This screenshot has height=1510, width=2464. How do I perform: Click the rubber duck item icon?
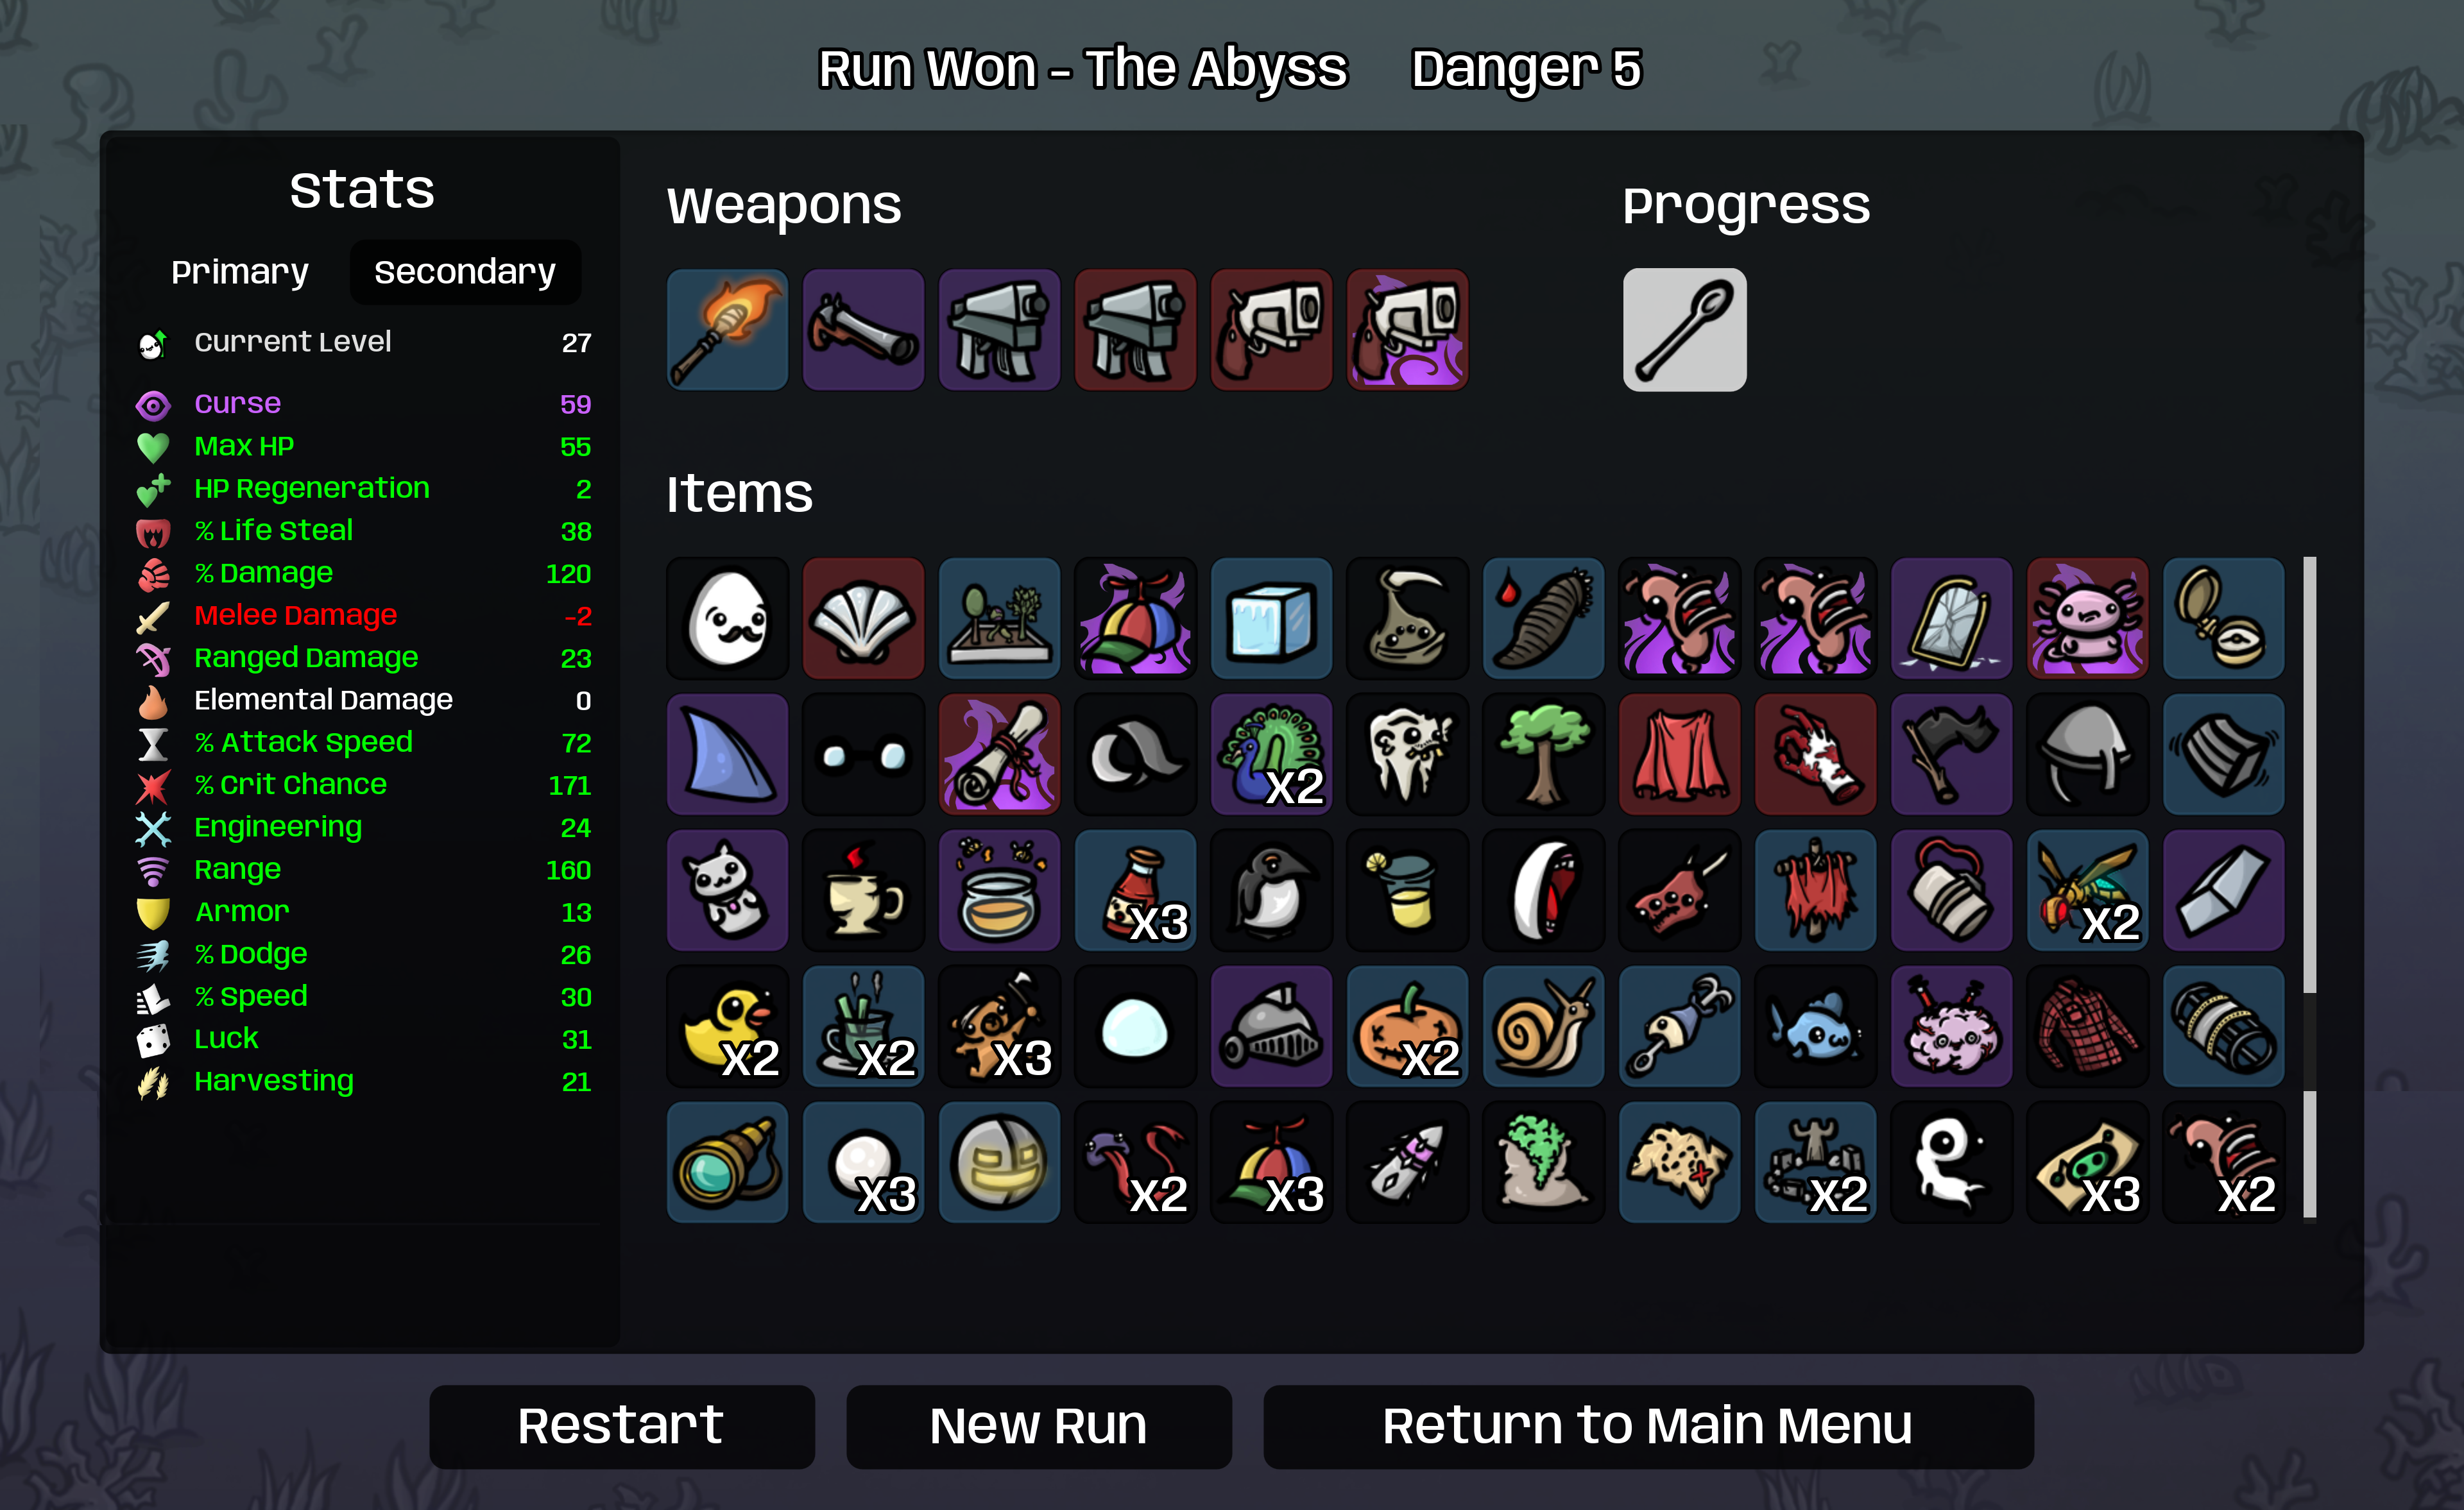pos(727,1026)
